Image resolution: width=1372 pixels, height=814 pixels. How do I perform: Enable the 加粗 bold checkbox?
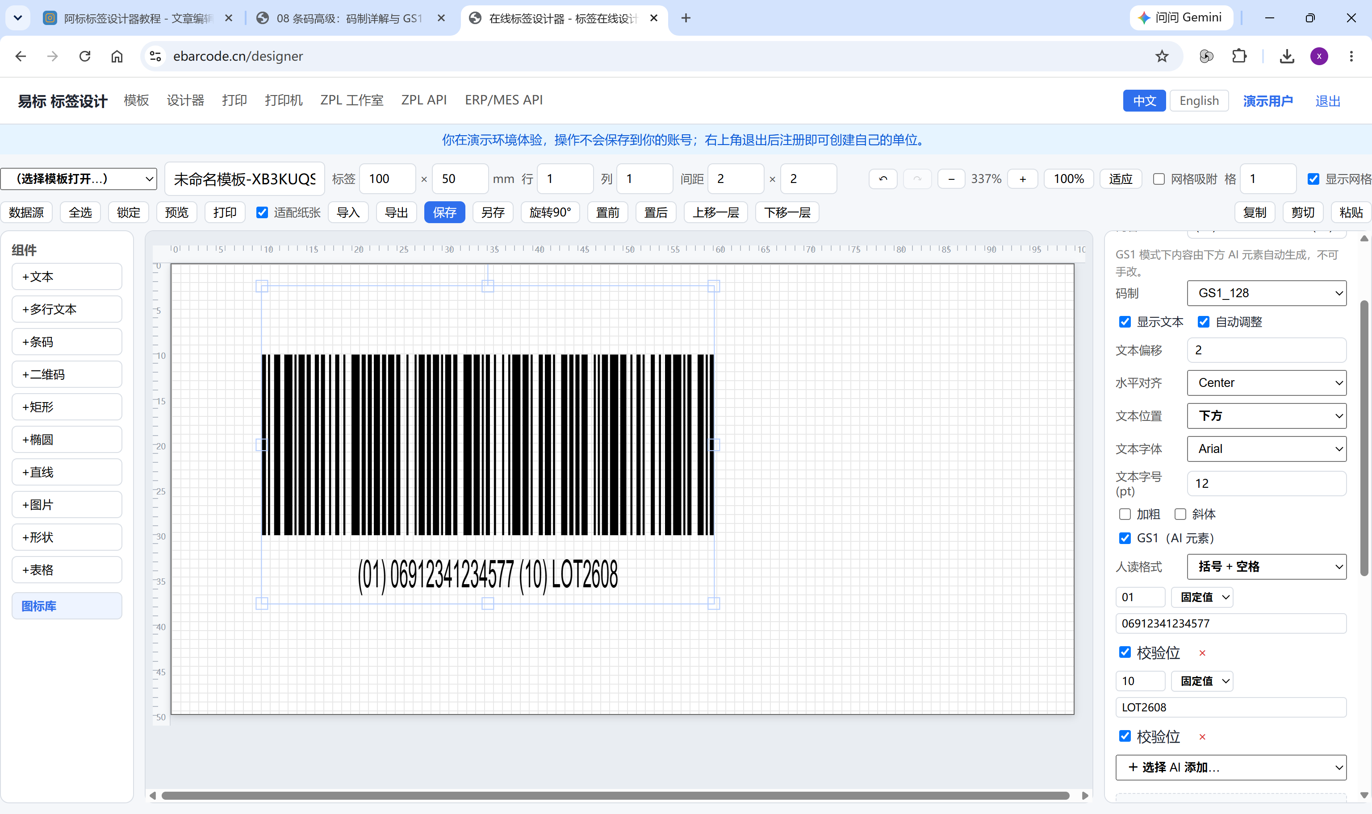click(1125, 514)
